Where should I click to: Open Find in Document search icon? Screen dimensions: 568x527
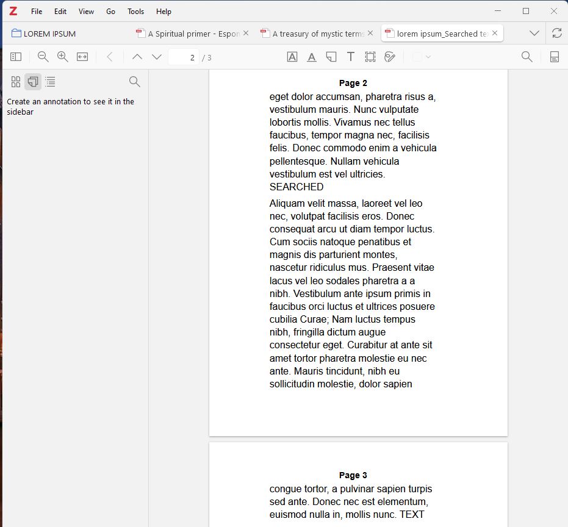(x=527, y=57)
